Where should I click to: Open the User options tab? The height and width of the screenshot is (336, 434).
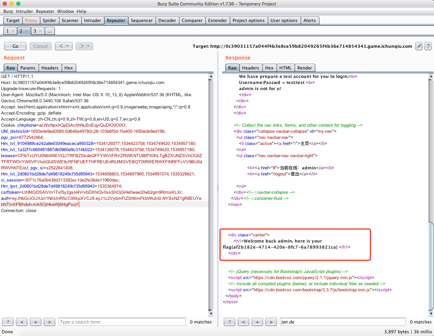(x=284, y=20)
